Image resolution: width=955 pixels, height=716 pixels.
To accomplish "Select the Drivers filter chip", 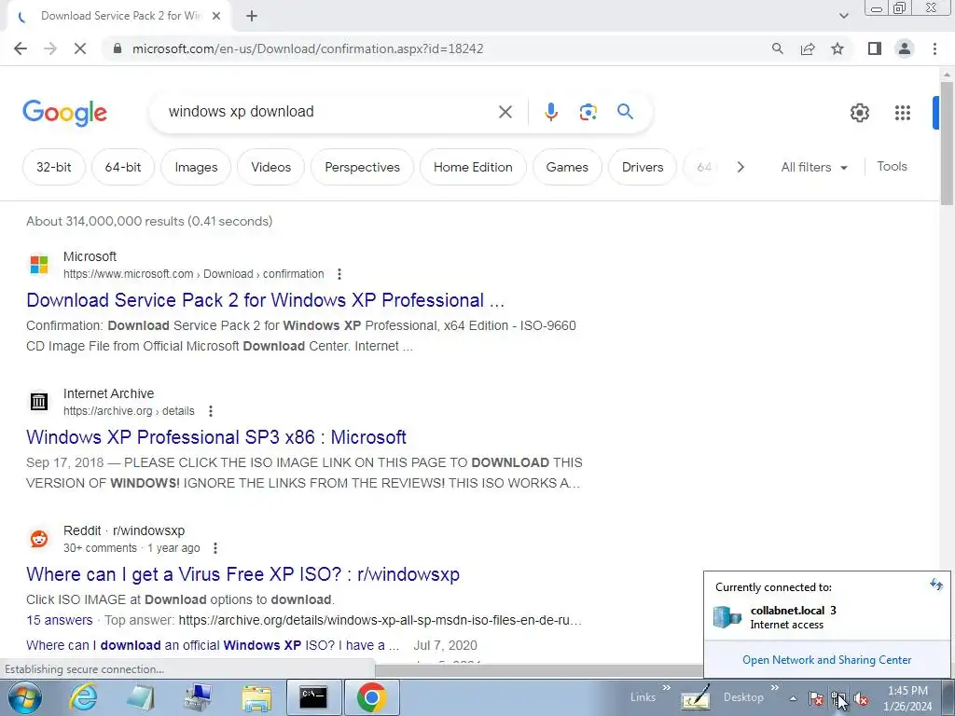I will pyautogui.click(x=643, y=167).
